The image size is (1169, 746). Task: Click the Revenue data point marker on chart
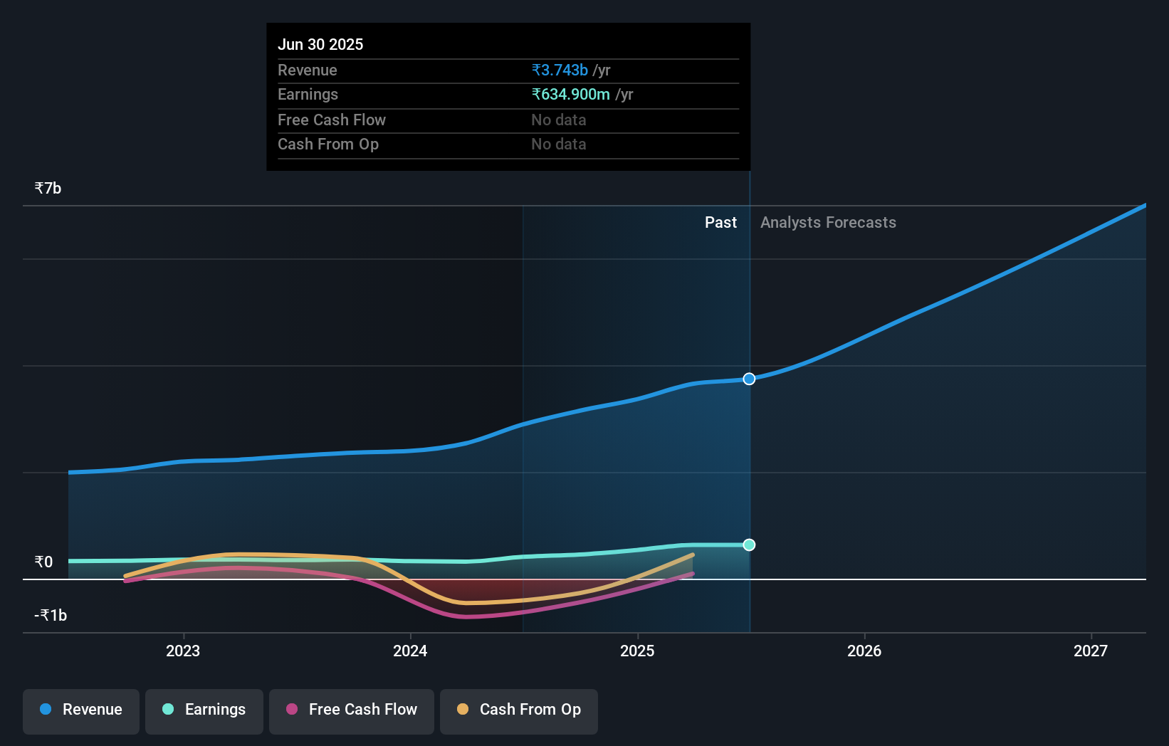748,379
